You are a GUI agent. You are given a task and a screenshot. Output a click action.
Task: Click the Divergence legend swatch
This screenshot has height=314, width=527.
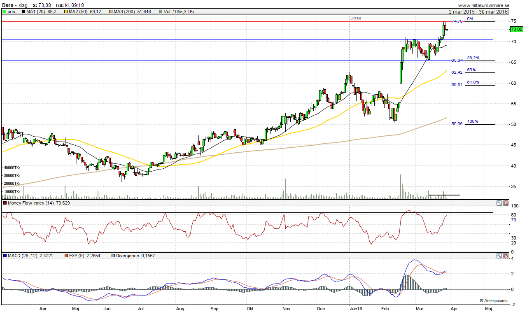point(114,256)
